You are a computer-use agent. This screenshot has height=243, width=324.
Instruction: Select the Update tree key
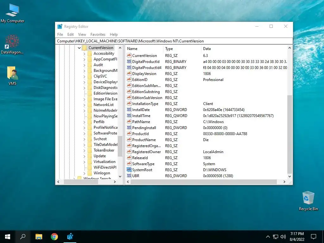pos(100,156)
